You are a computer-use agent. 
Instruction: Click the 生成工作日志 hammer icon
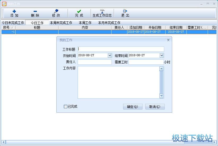pyautogui.click(x=102, y=11)
